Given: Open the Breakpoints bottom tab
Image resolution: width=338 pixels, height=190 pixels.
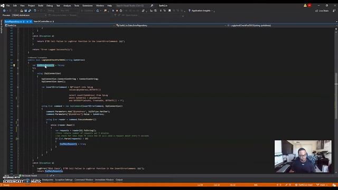Looking at the screenshot, I should click(x=48, y=180).
